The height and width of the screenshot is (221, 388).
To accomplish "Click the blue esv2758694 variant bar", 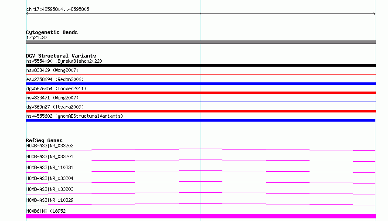I will coord(201,84).
